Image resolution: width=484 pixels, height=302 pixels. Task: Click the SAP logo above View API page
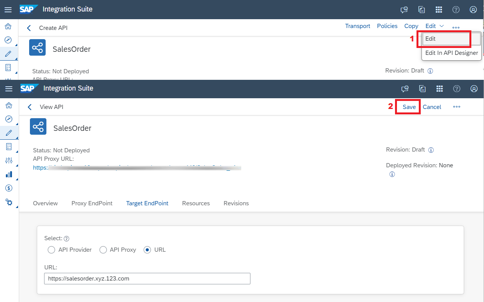pyautogui.click(x=30, y=88)
